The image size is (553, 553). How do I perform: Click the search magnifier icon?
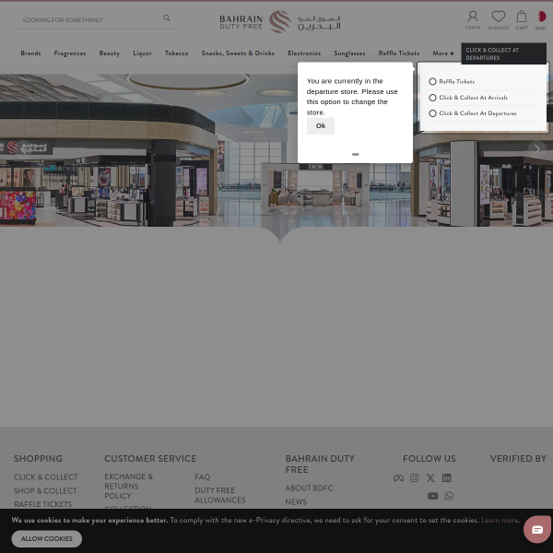[x=167, y=18]
